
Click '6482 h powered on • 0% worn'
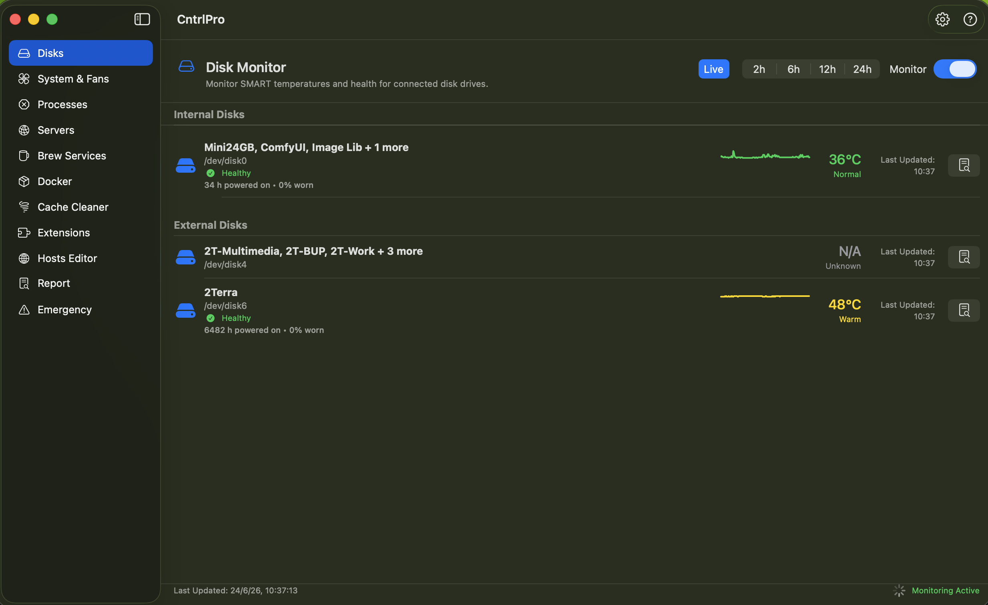pos(264,330)
